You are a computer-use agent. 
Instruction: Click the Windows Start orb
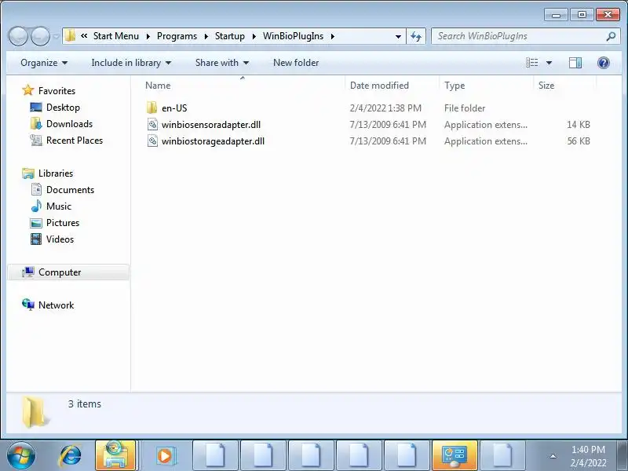pyautogui.click(x=20, y=455)
